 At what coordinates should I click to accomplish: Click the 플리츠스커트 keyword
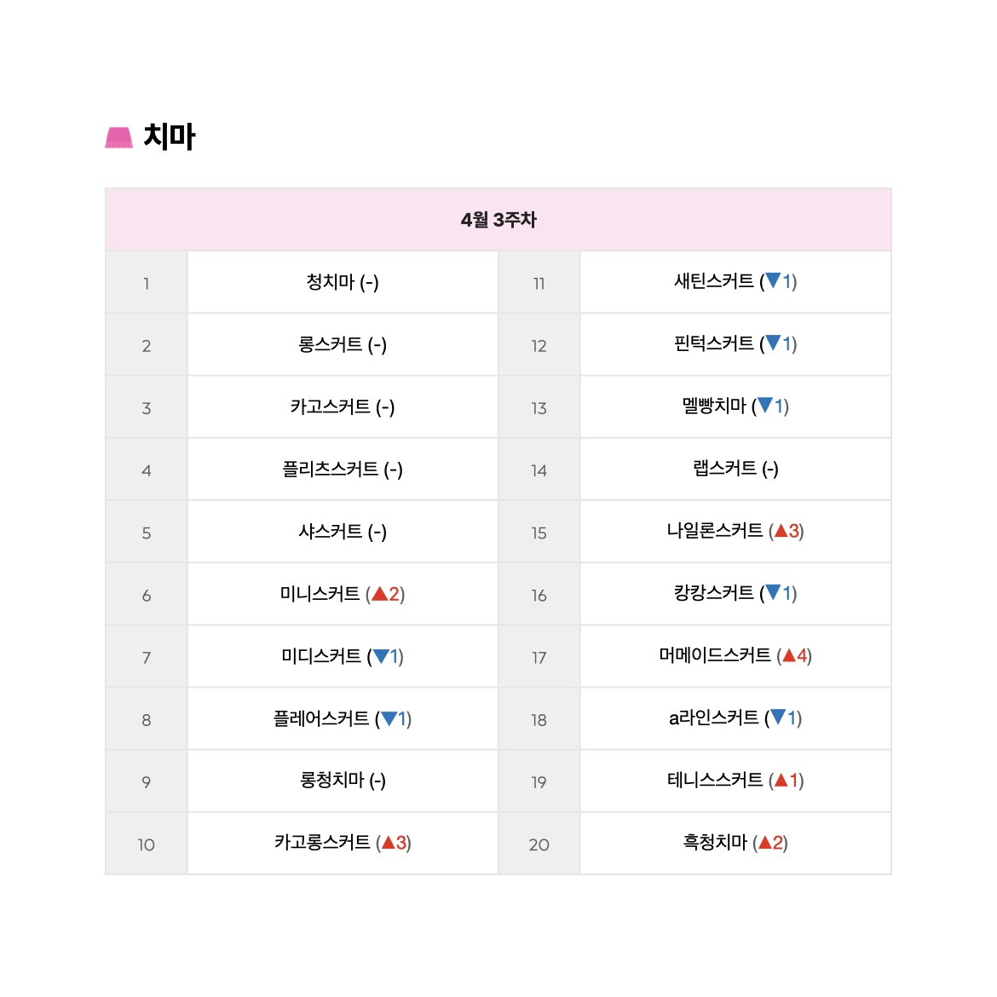[330, 469]
